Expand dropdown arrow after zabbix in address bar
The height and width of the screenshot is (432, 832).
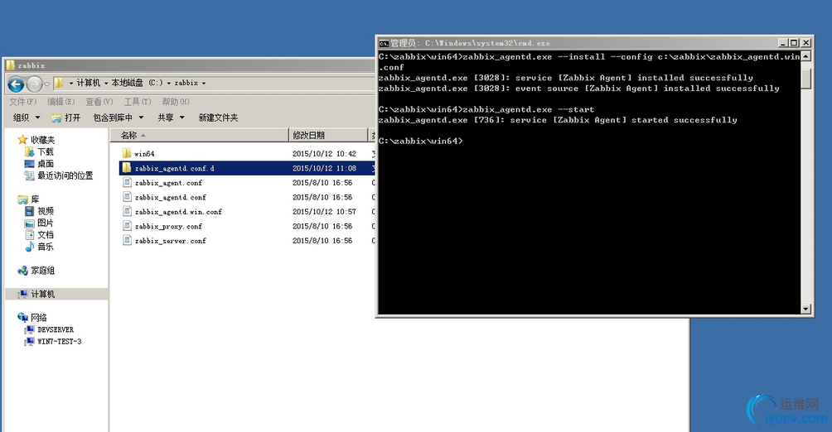(x=204, y=84)
